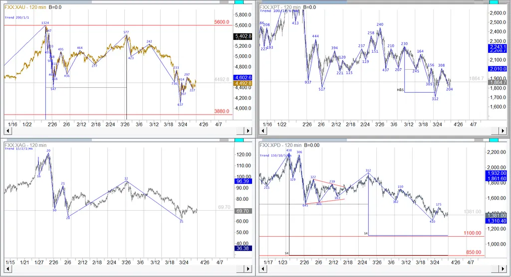The image size is (511, 277).
Task: Select the 3880.0 support level label
Action: click(x=221, y=111)
